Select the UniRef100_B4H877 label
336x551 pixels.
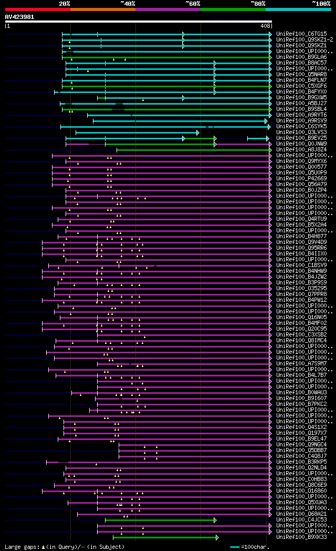[301, 236]
